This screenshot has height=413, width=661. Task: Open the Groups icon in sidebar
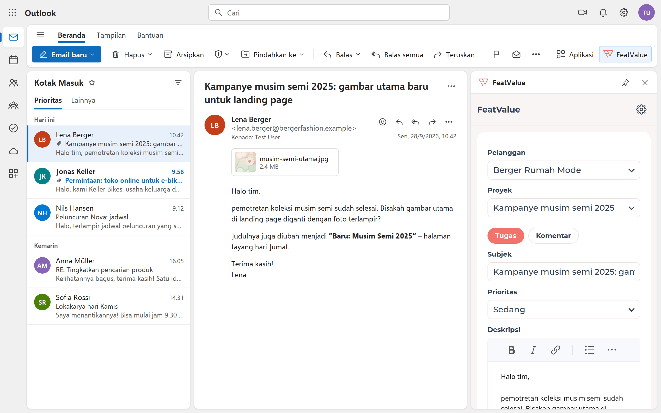13,105
